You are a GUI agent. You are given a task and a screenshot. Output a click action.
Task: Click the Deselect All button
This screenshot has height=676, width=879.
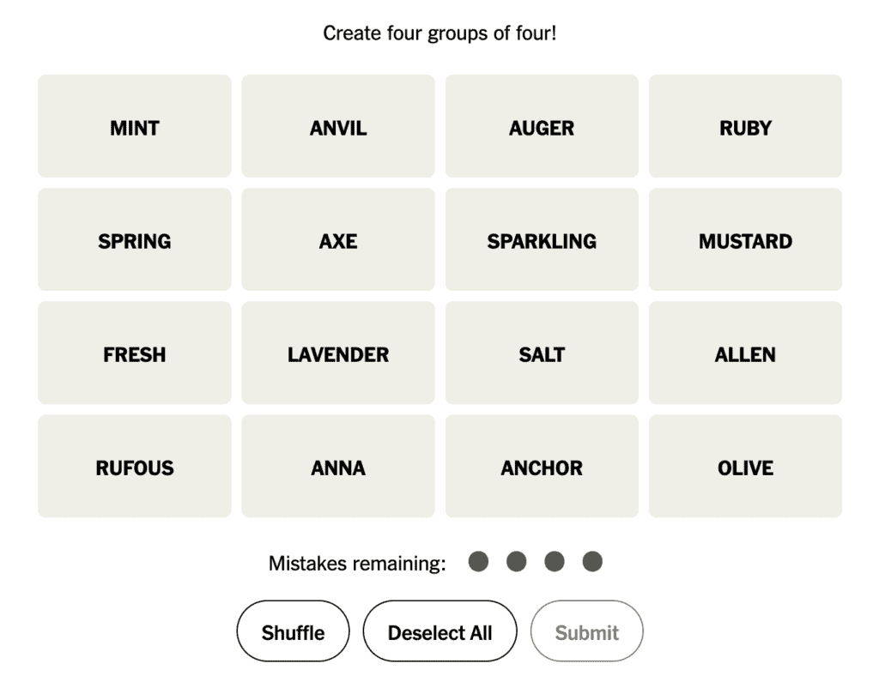(439, 632)
